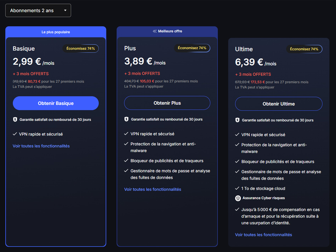Click the Économisez 74% badge on Basique

81,48
